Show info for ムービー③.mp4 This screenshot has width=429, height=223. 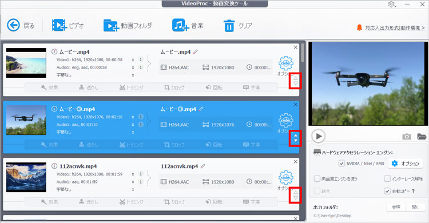point(54,109)
